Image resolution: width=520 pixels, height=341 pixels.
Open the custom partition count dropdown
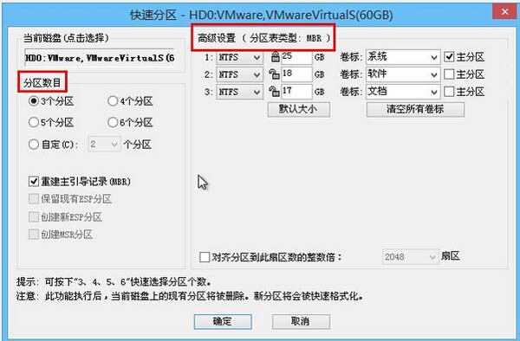click(x=104, y=145)
